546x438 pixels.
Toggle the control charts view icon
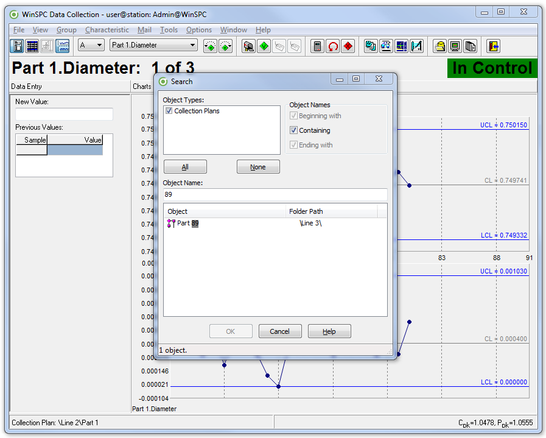63,46
